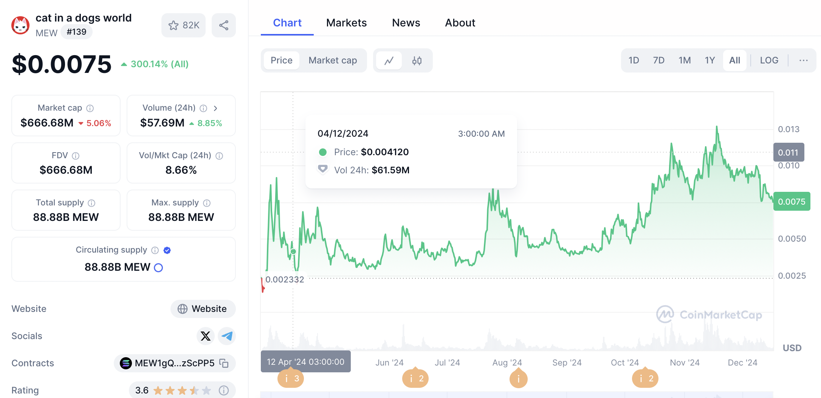Toggle LOG scale on chart

(769, 60)
